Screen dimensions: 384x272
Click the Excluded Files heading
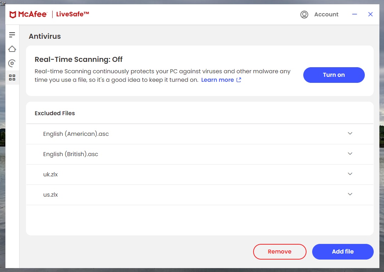tap(55, 113)
